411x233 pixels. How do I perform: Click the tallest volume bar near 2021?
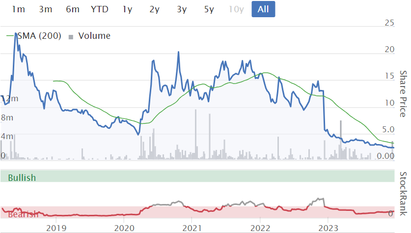[x=196, y=134]
